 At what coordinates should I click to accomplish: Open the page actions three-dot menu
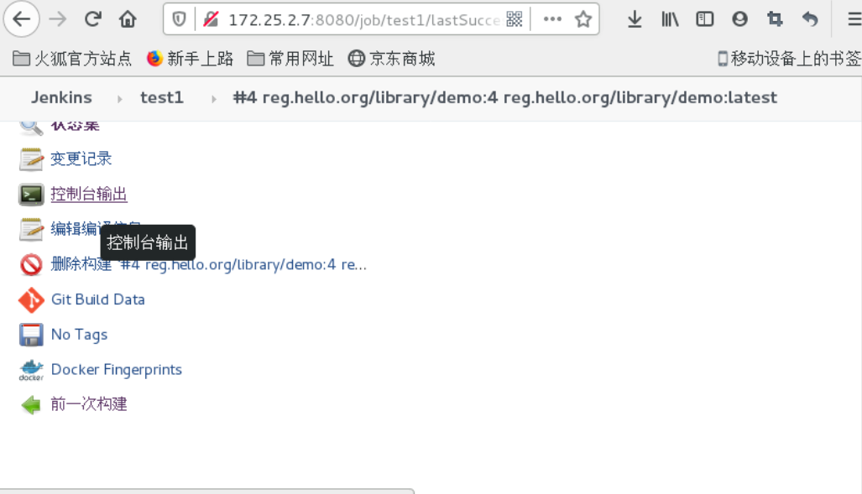[x=552, y=19]
